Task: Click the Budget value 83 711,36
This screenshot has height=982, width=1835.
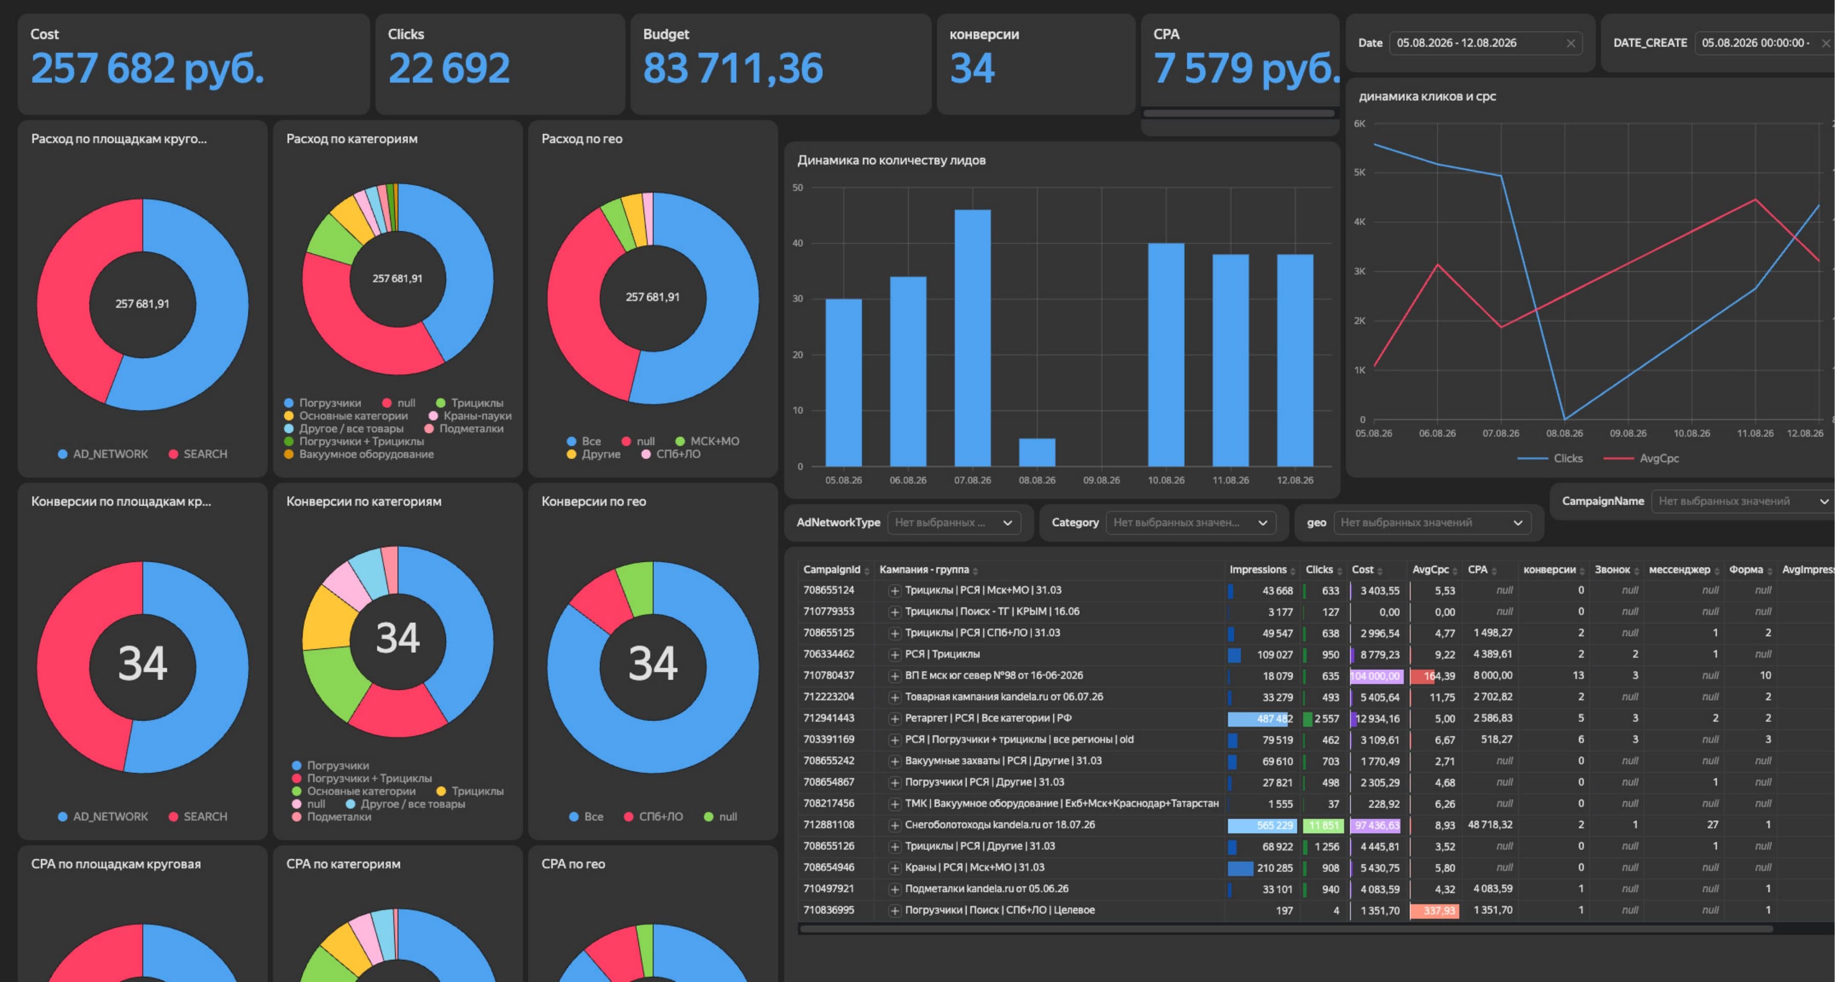Action: [x=733, y=69]
